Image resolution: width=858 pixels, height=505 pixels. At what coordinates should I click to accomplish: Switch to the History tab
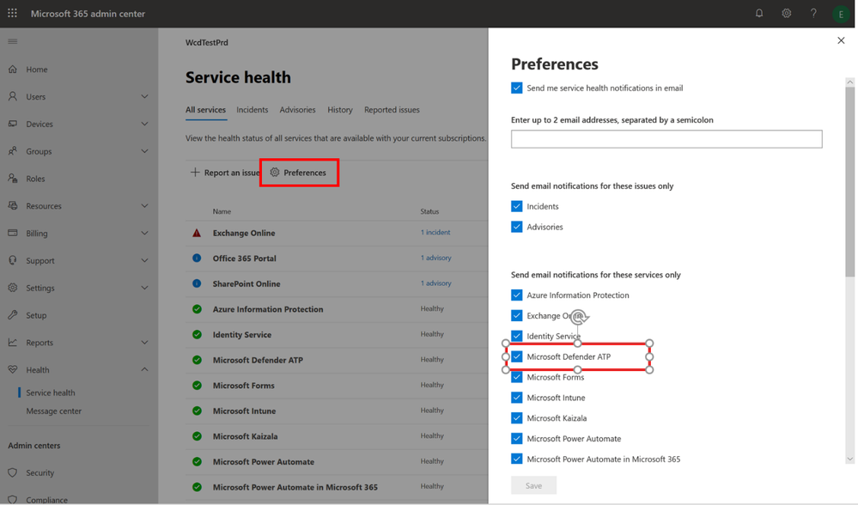coord(340,110)
